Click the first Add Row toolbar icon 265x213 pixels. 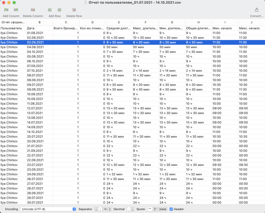pyautogui.click(x=50, y=10)
